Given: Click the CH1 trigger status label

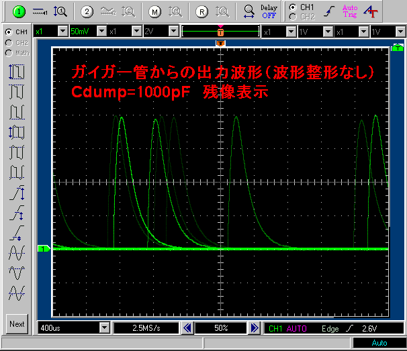Looking at the screenshot, I should (x=275, y=329).
